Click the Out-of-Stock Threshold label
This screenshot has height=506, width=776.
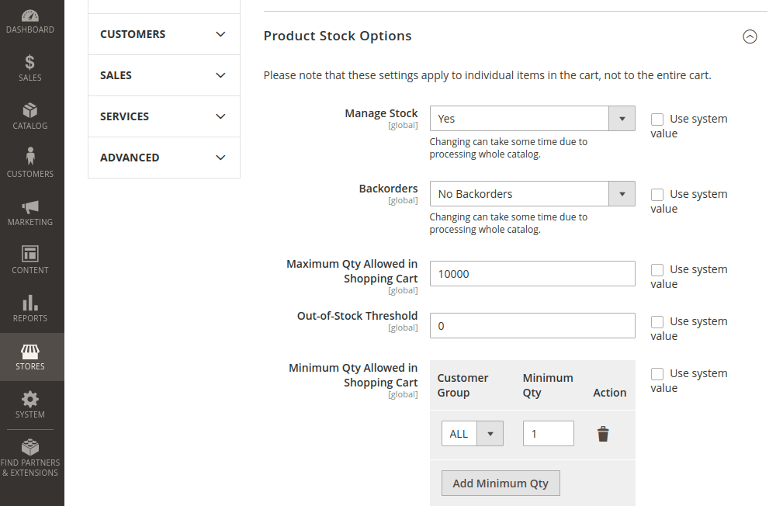357,316
